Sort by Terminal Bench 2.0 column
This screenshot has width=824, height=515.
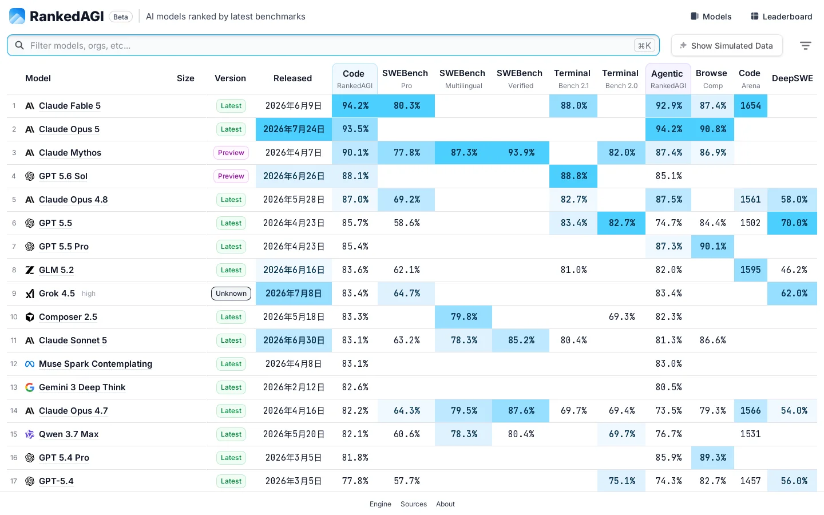pos(620,79)
